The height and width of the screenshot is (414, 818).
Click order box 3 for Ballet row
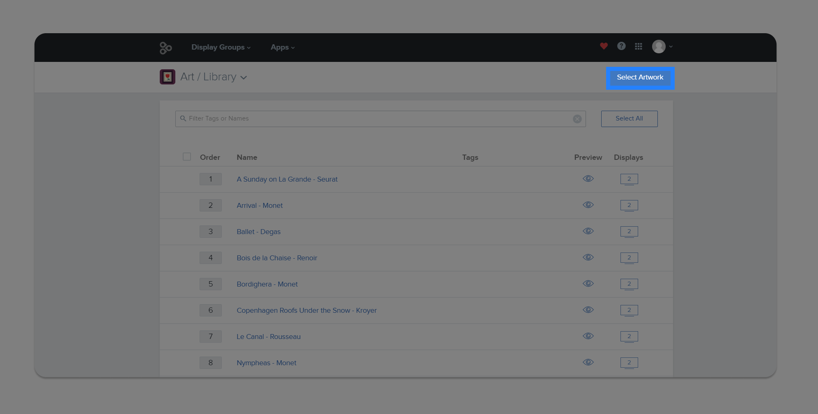point(211,232)
